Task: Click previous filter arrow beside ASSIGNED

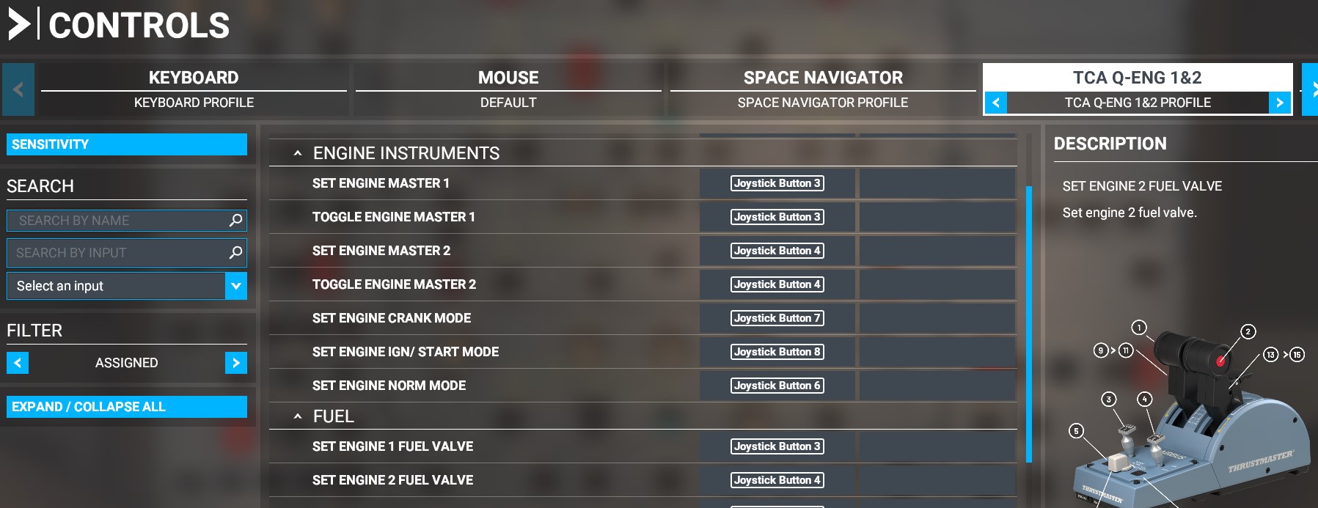Action: [x=18, y=363]
